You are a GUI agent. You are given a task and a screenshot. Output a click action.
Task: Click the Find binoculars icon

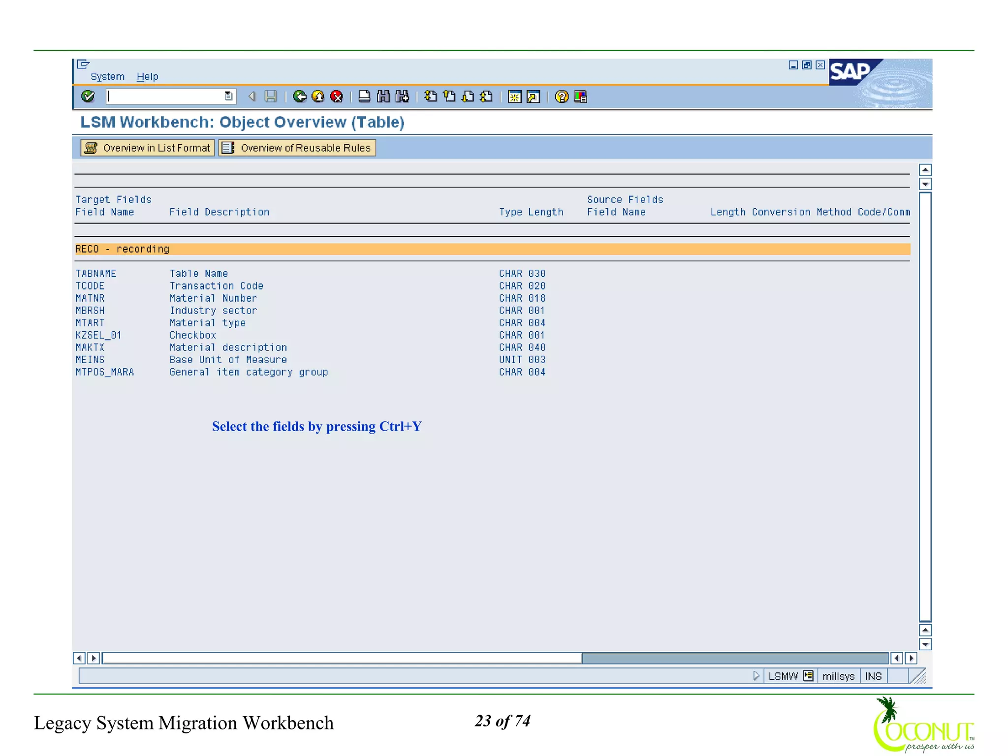383,96
